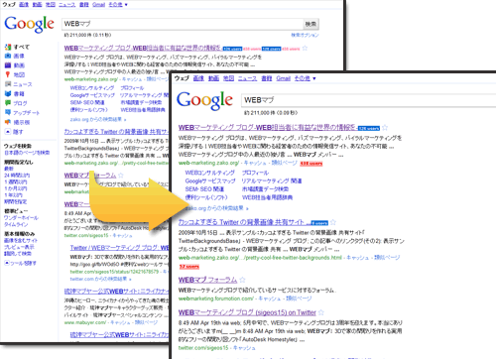Open 掲示板 icon in back window sidebar

tap(8, 122)
